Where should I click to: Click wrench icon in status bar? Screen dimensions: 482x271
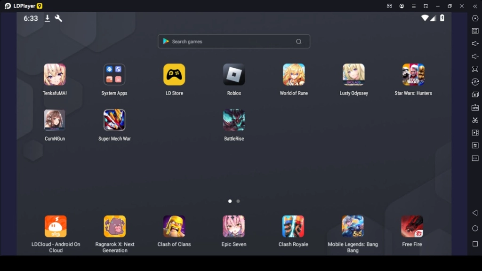pyautogui.click(x=58, y=18)
